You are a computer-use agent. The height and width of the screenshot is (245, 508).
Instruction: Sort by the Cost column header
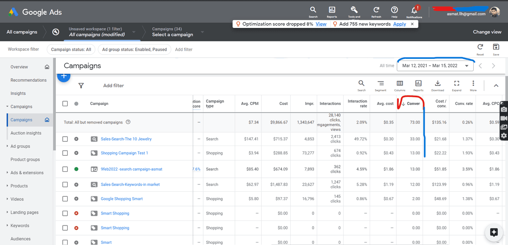tap(284, 103)
